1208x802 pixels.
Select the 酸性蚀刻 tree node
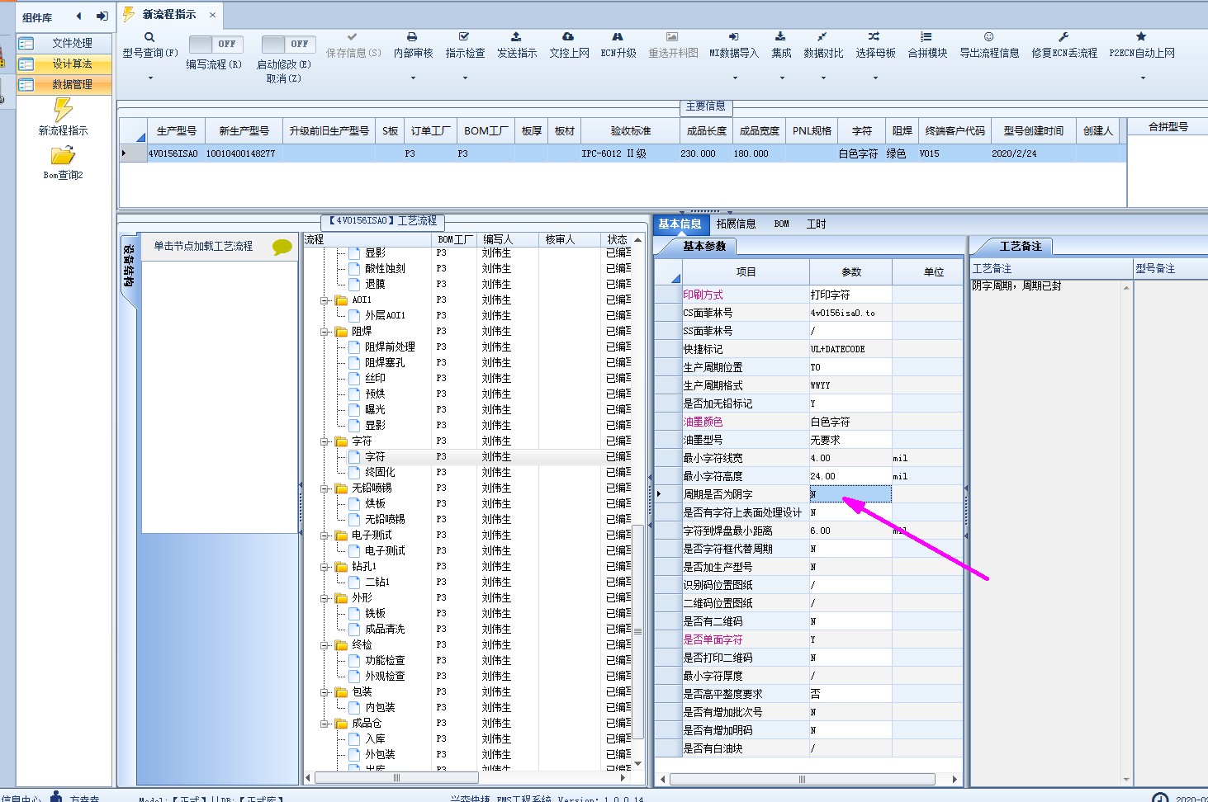click(x=385, y=268)
